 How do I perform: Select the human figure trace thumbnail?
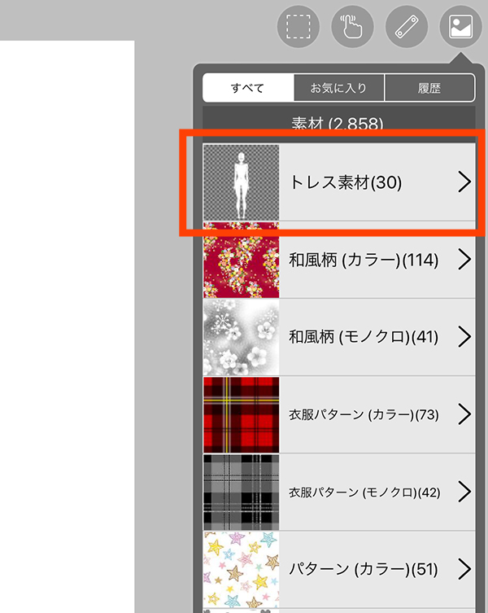click(x=242, y=182)
